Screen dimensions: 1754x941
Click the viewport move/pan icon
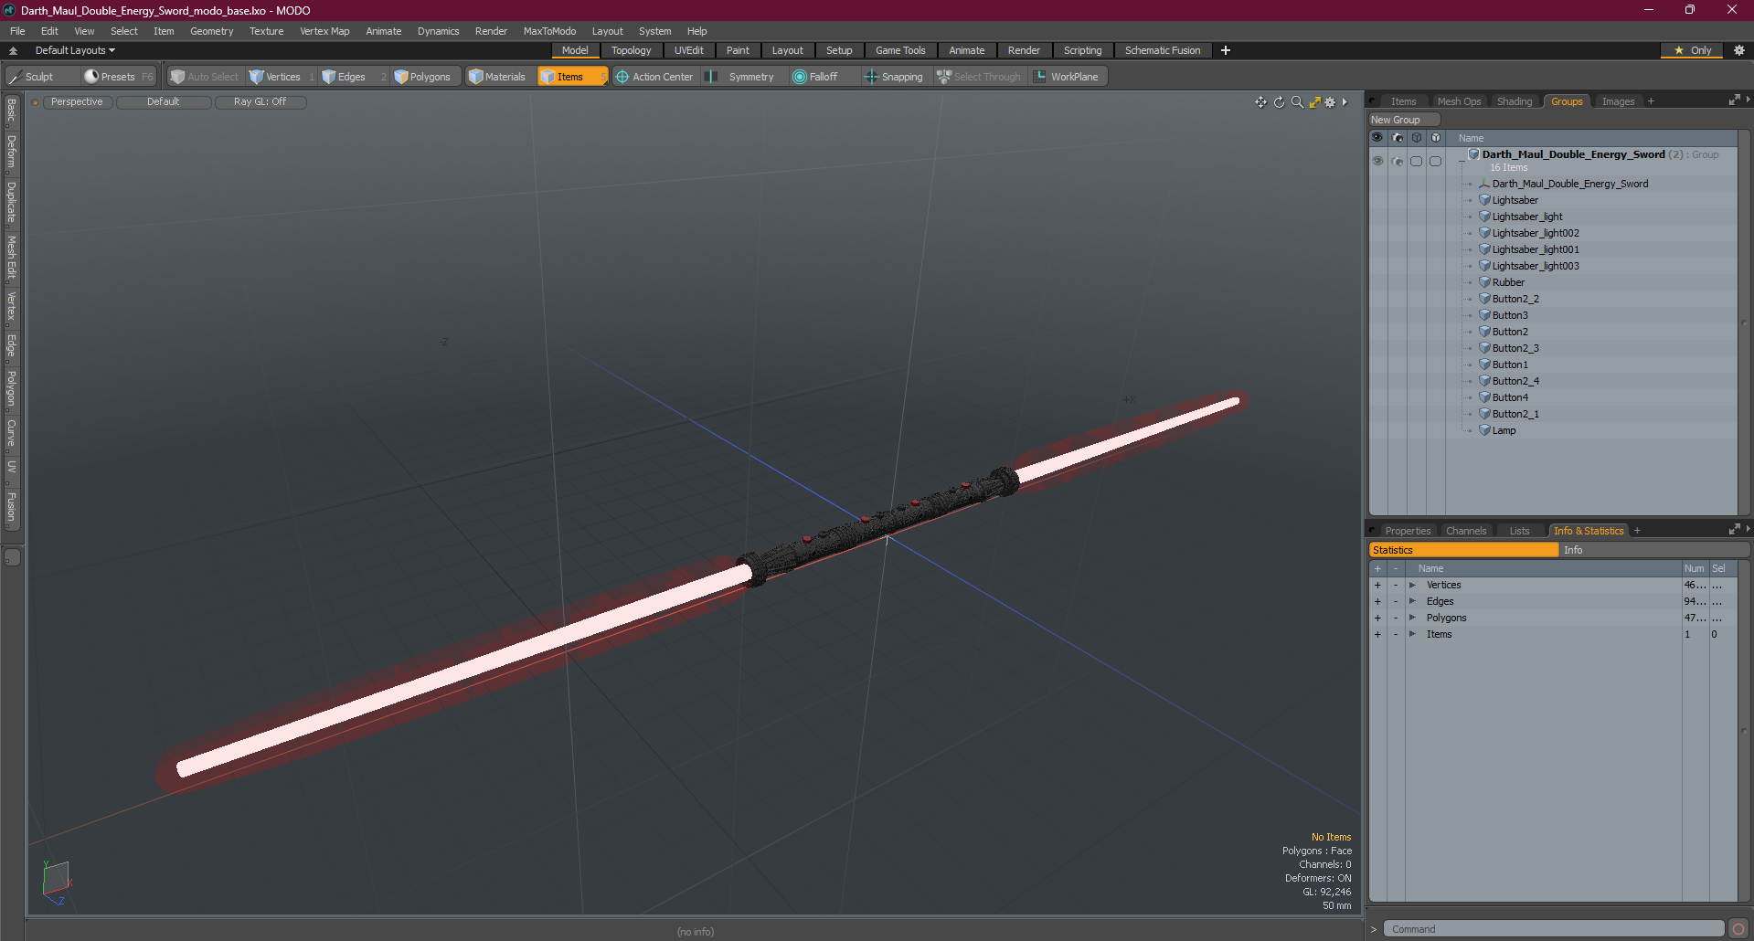[1260, 102]
